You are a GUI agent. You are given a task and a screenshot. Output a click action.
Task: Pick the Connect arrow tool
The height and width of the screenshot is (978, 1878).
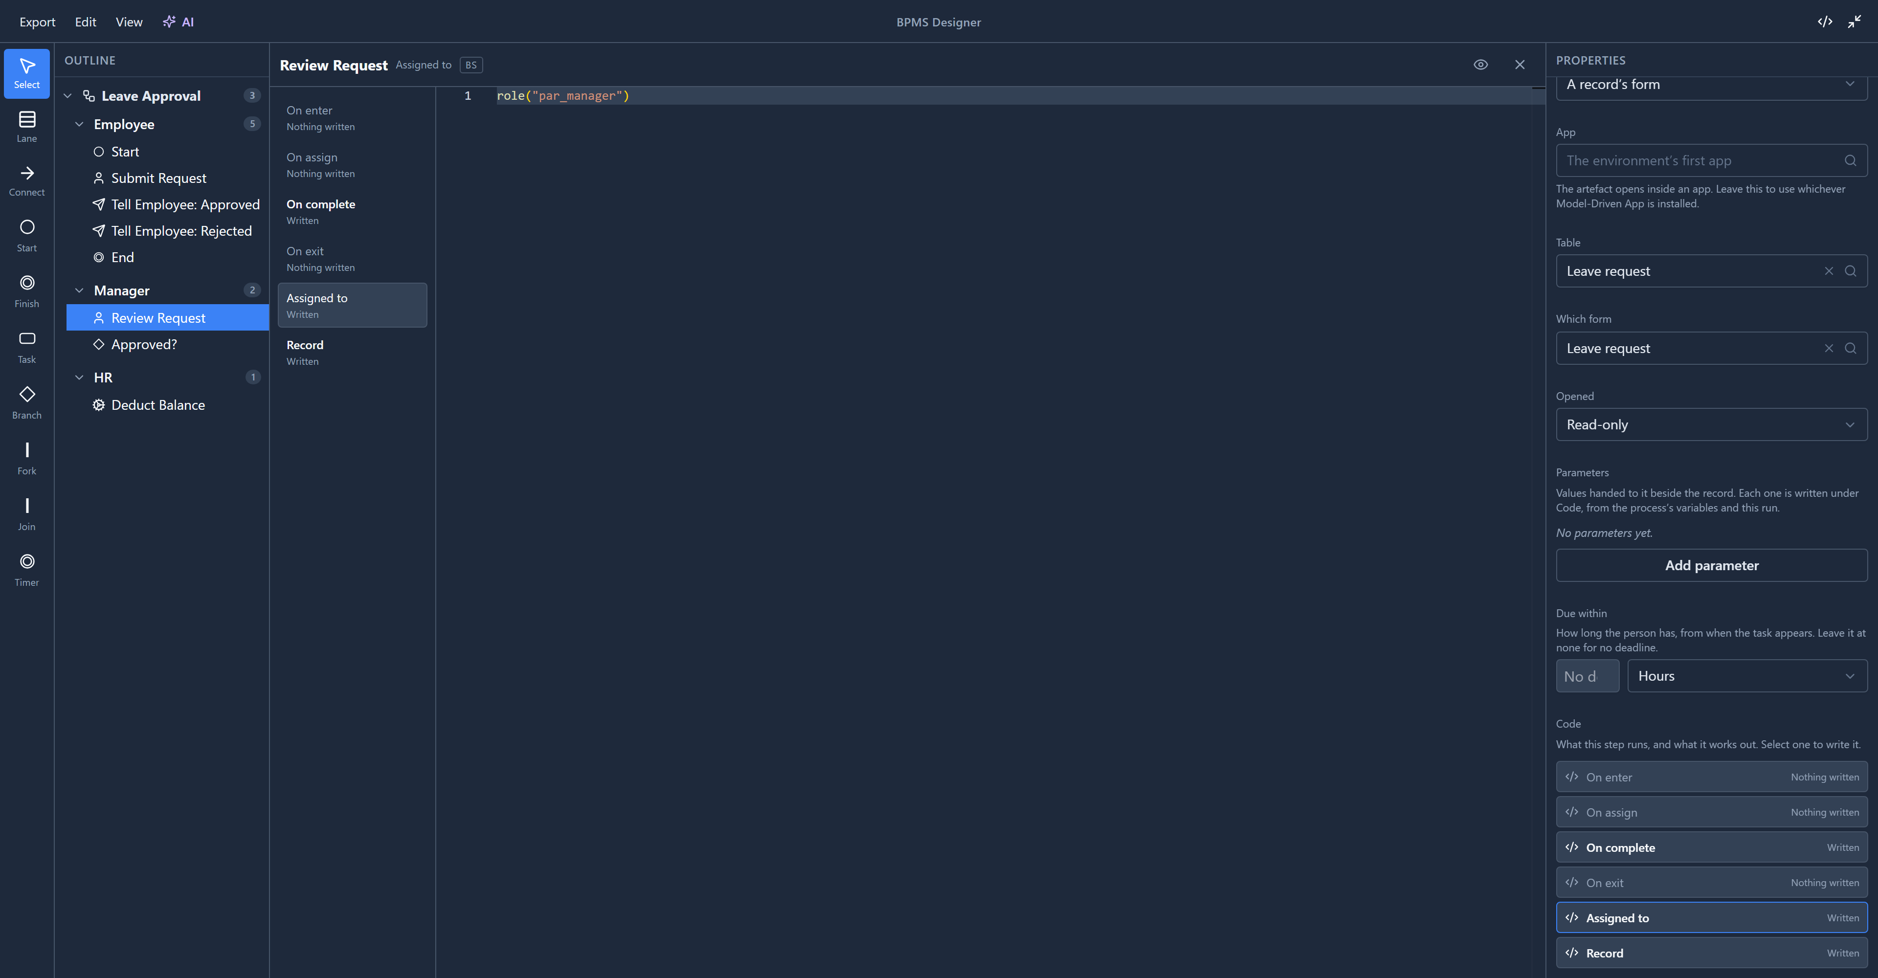(x=27, y=181)
